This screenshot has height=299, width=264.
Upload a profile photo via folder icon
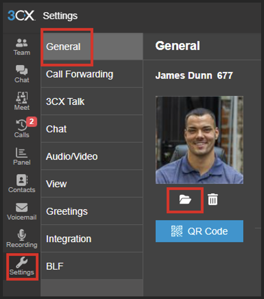pos(185,199)
